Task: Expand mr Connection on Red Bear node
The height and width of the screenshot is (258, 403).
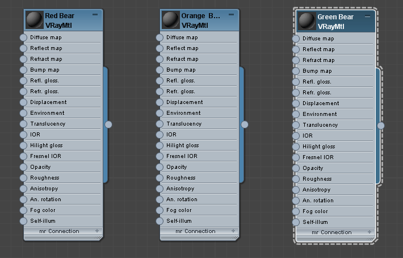Action: pos(97,231)
